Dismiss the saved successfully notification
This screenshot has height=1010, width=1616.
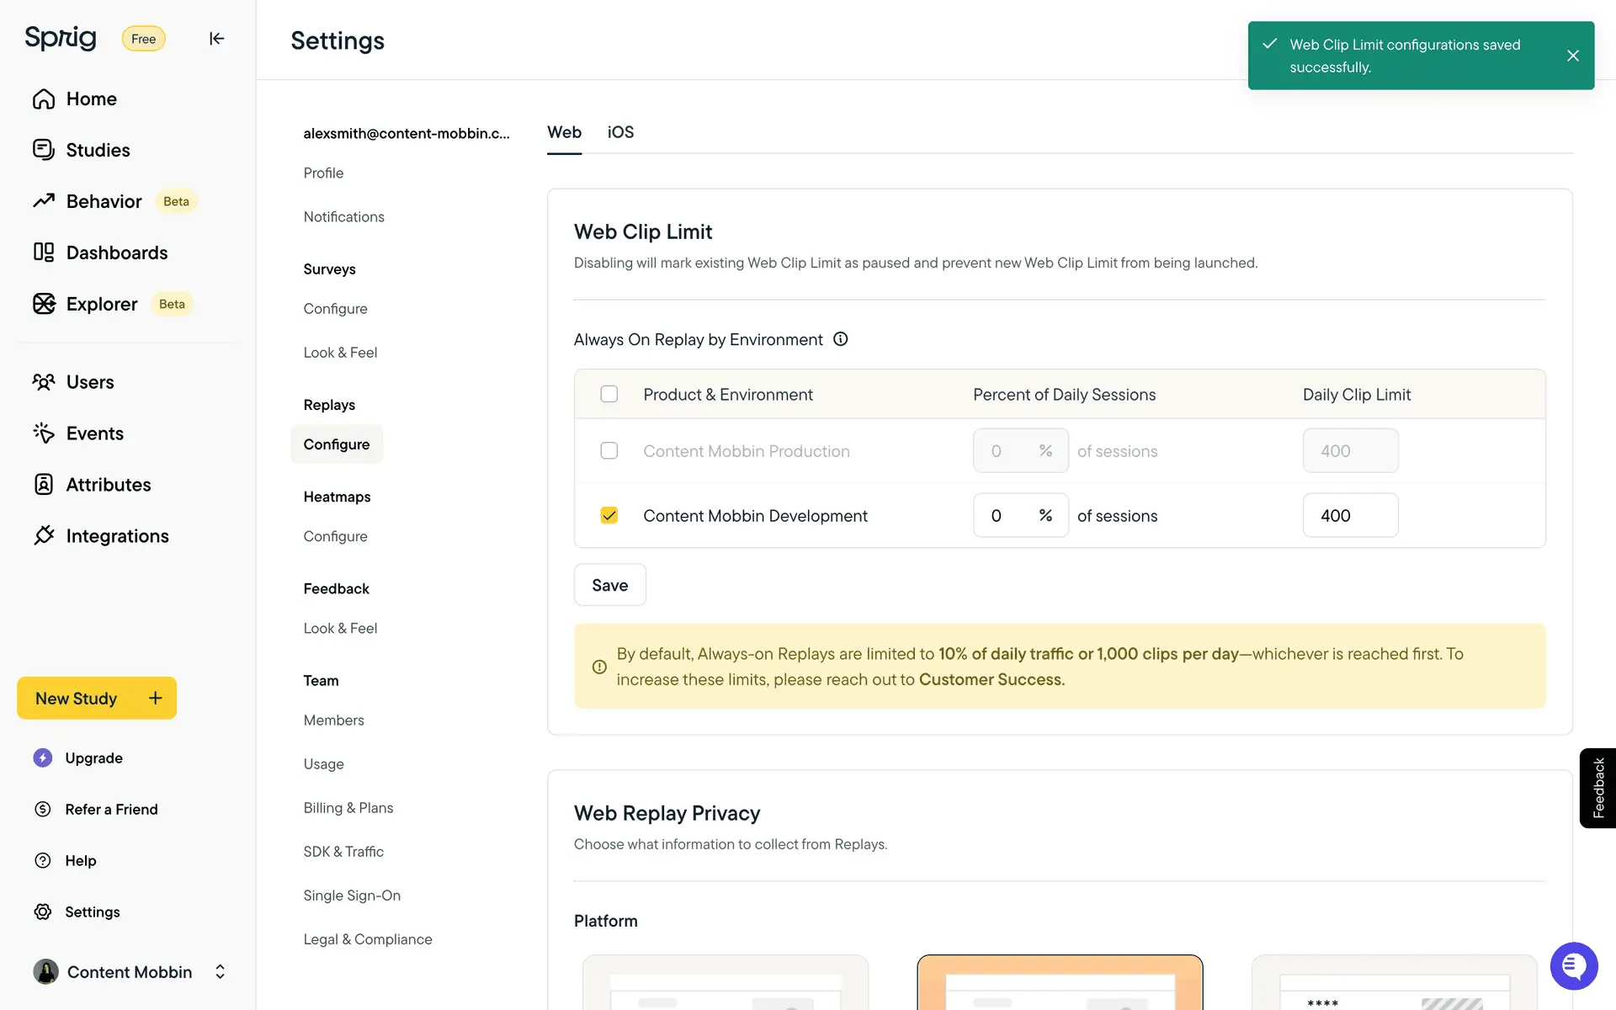coord(1572,56)
